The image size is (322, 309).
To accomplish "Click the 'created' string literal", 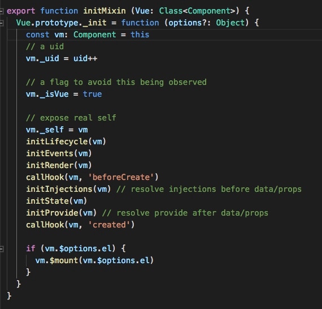I will pos(109,225).
